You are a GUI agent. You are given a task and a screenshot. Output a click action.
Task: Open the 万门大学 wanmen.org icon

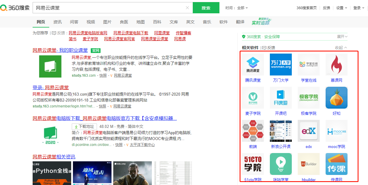pos(281,65)
